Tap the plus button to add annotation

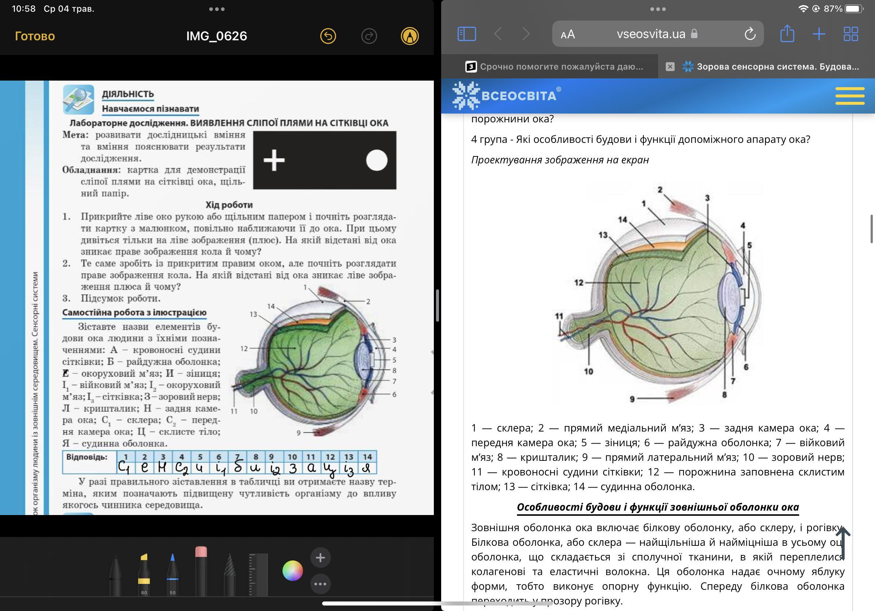tap(320, 558)
